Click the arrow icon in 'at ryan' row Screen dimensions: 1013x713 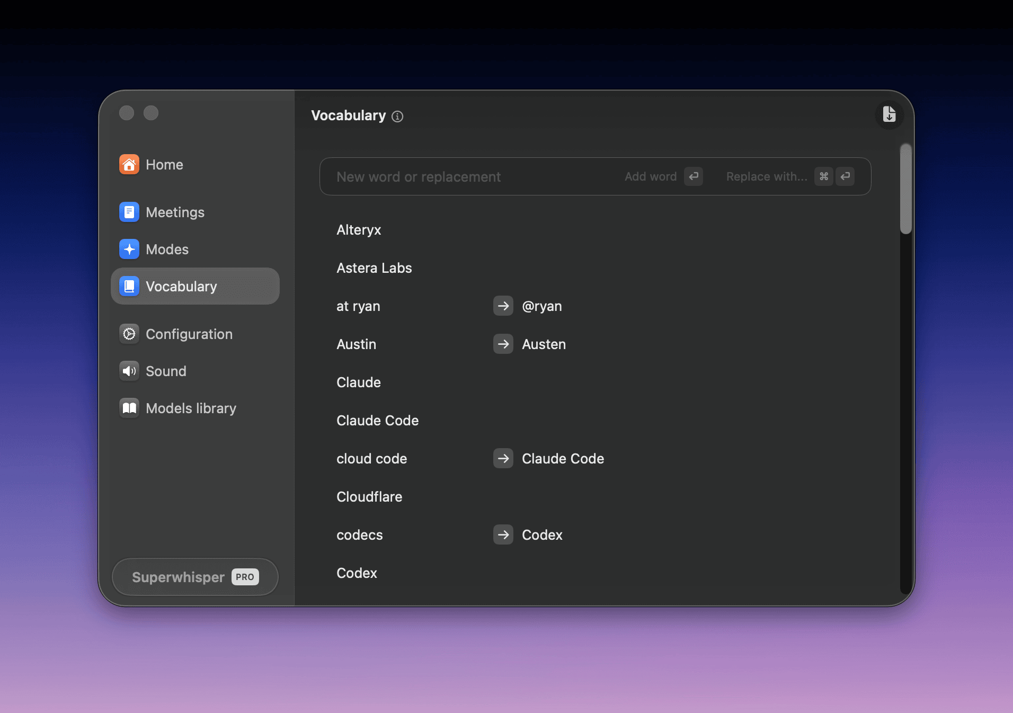tap(503, 306)
